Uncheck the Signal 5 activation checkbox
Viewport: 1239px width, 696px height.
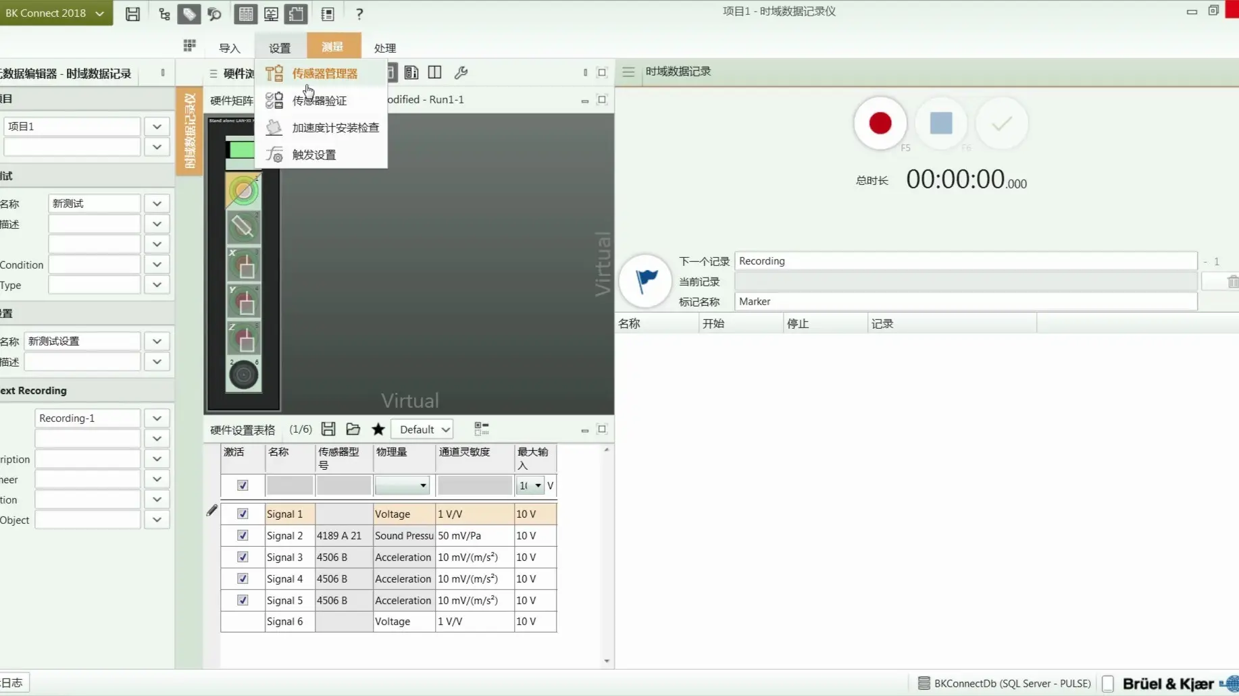pos(243,600)
